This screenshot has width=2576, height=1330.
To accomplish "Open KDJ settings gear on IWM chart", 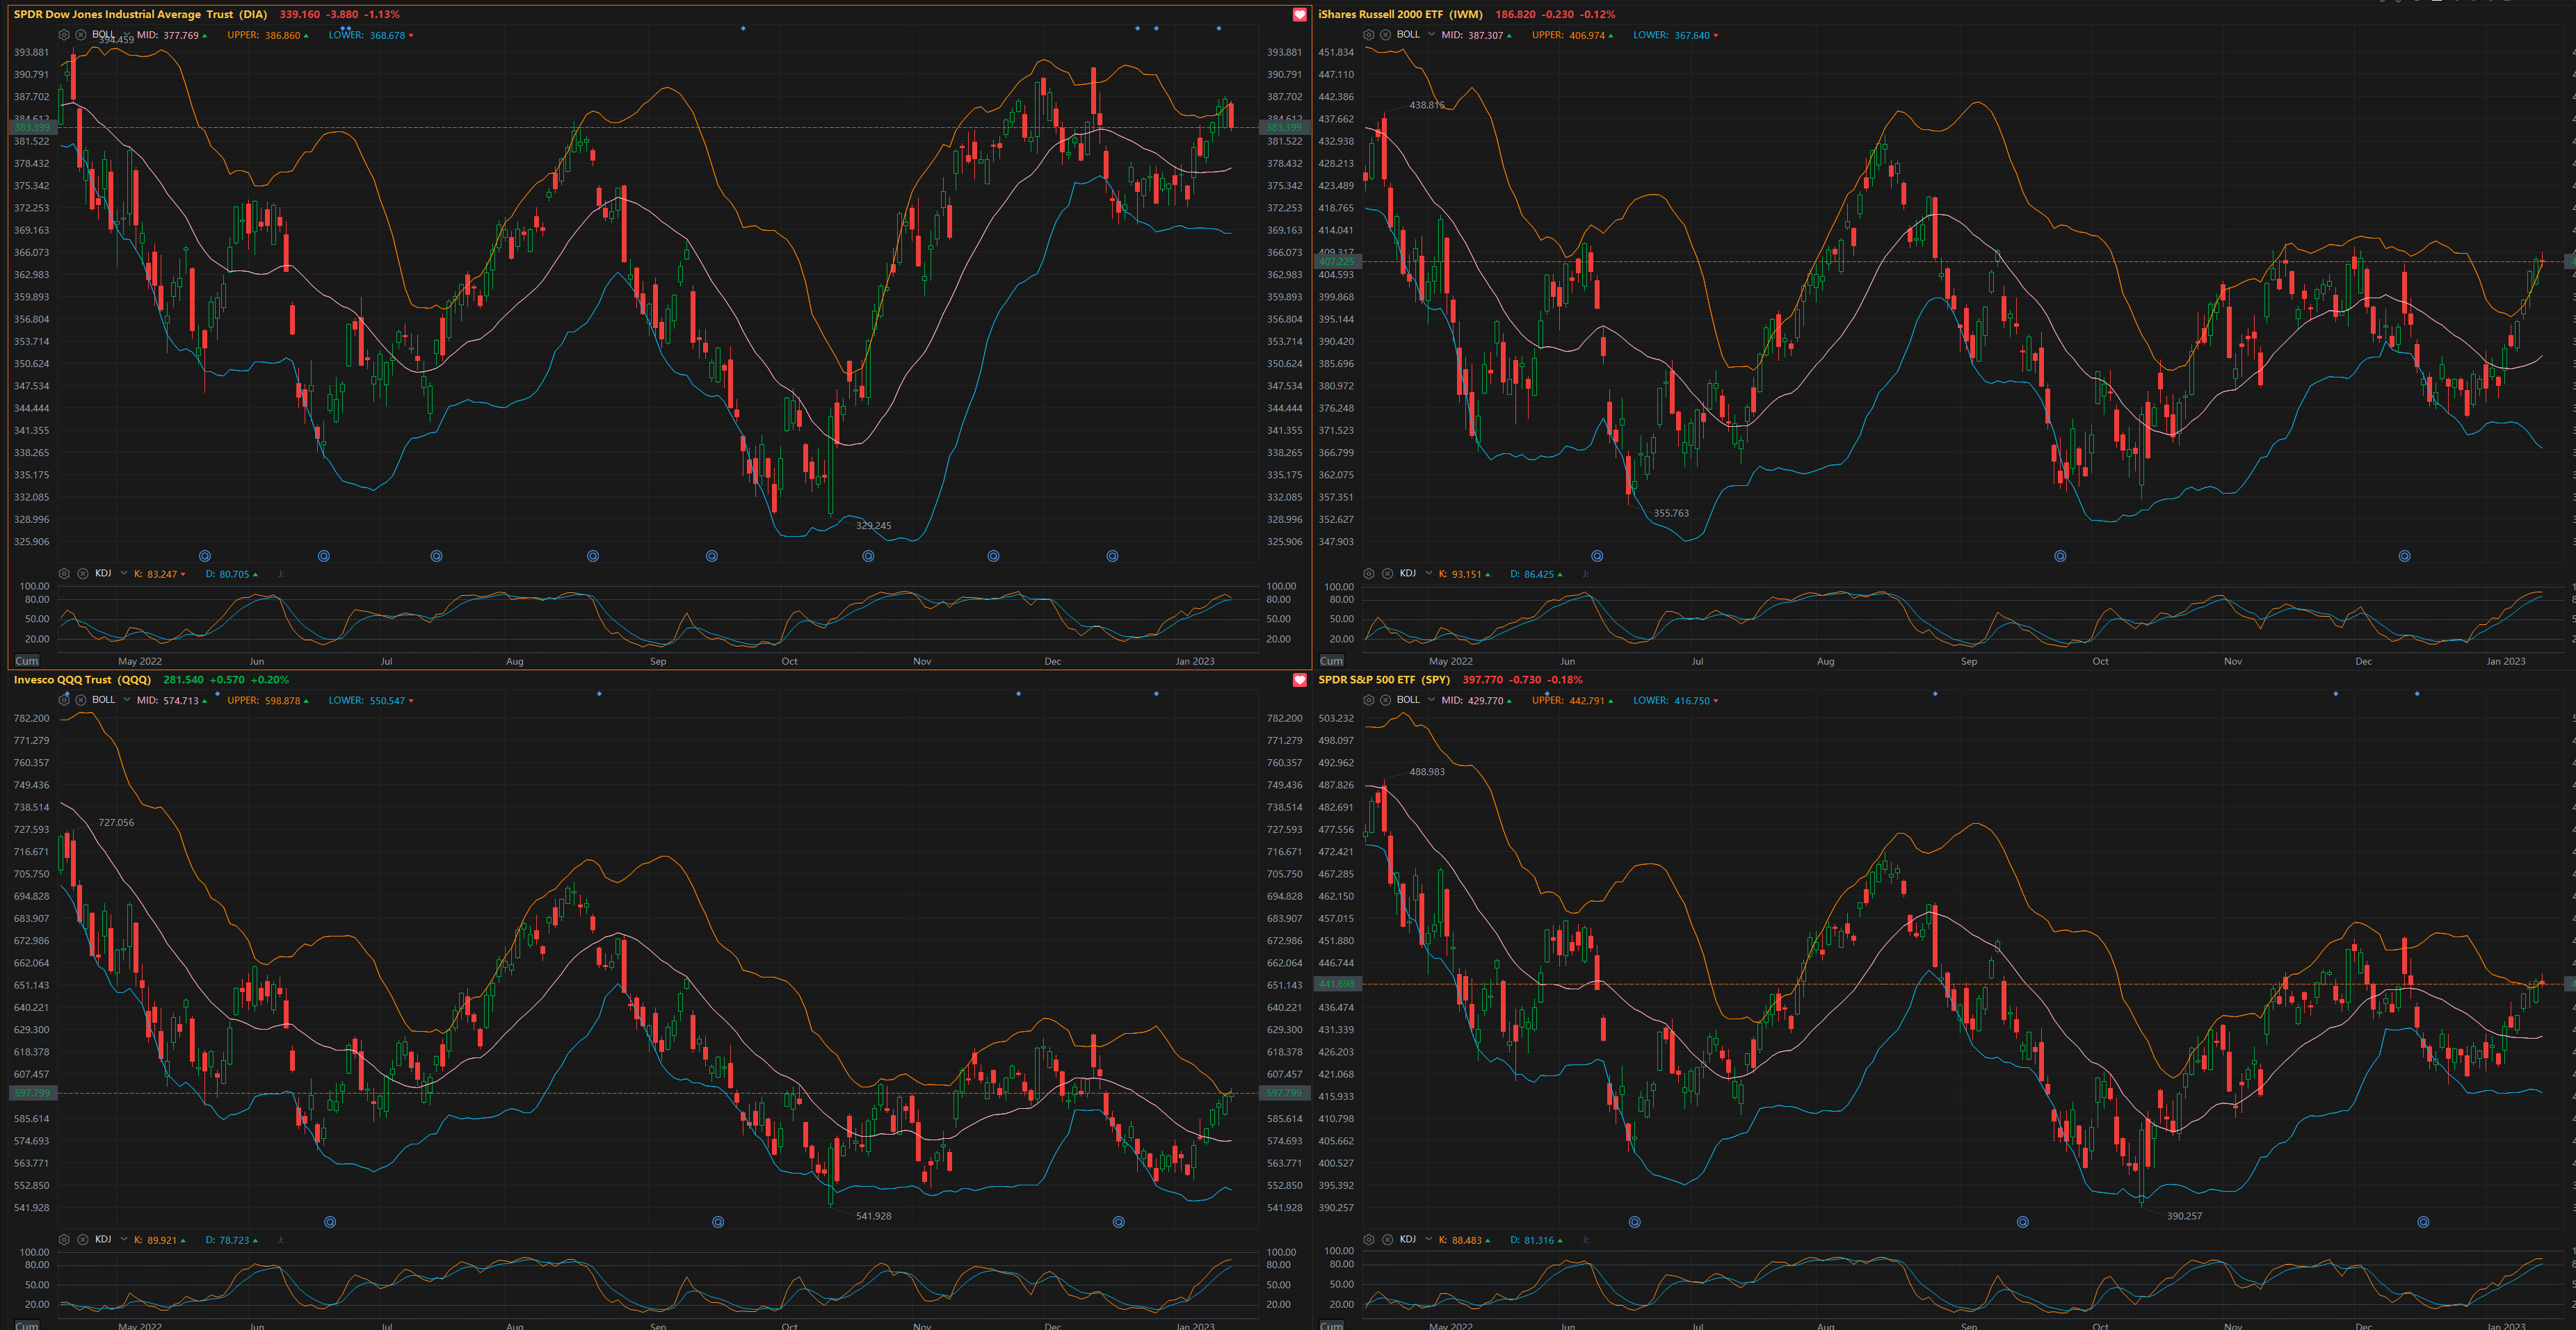I will tap(1369, 574).
